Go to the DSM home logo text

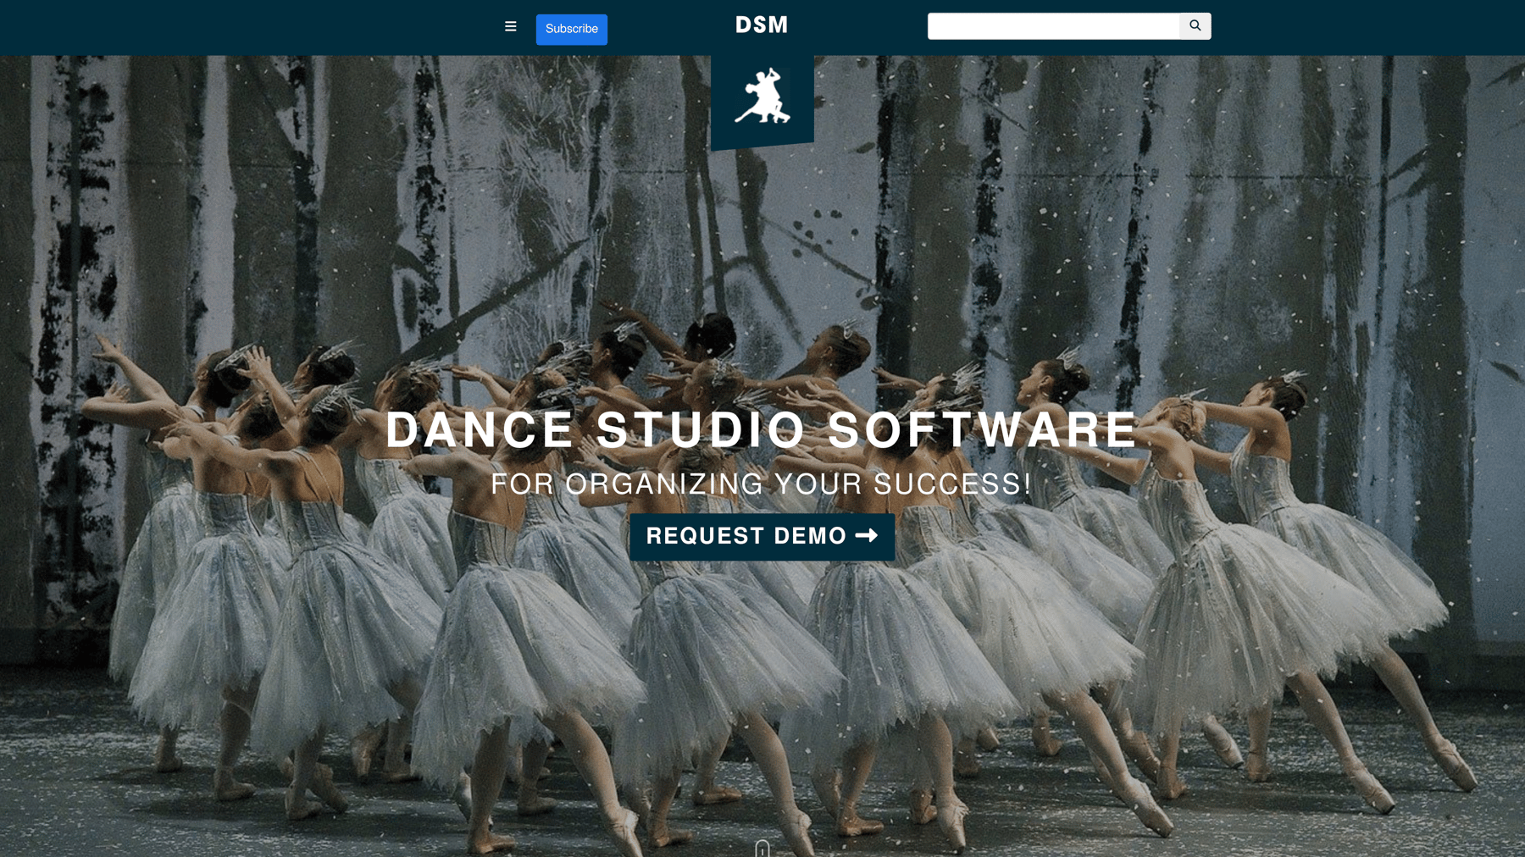(762, 25)
